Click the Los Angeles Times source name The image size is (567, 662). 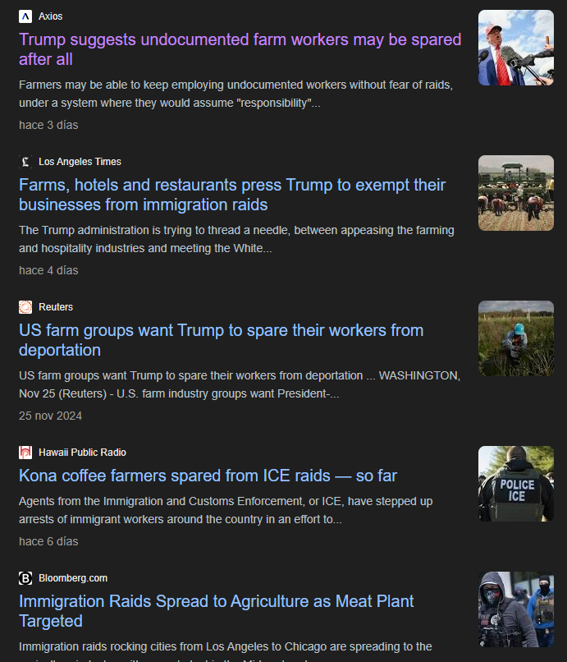pyautogui.click(x=80, y=162)
